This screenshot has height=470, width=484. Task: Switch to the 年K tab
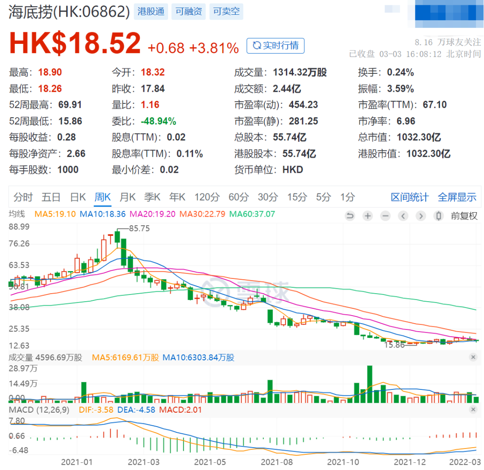[177, 197]
